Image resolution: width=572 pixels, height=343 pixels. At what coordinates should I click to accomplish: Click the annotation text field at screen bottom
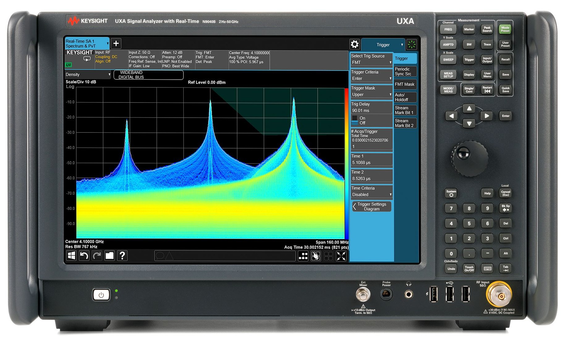pyautogui.click(x=225, y=256)
